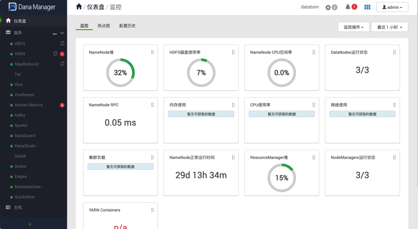The width and height of the screenshot is (418, 229).
Task: Open the HDFS service
Action: 20,43
